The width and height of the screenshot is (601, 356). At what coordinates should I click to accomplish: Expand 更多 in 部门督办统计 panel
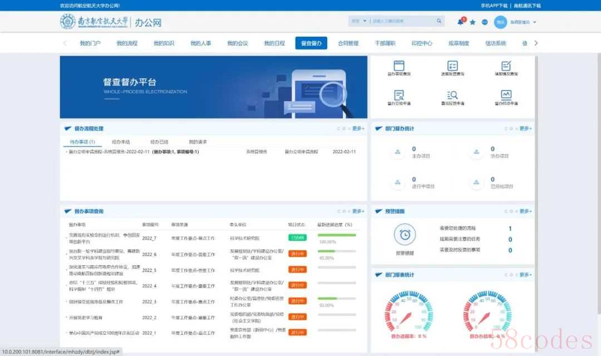(525, 128)
